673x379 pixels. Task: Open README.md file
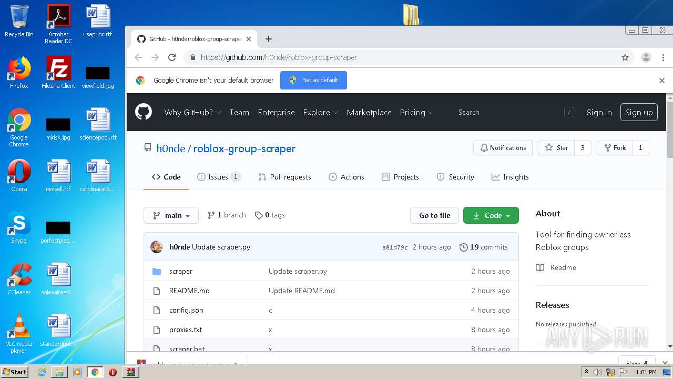click(189, 291)
